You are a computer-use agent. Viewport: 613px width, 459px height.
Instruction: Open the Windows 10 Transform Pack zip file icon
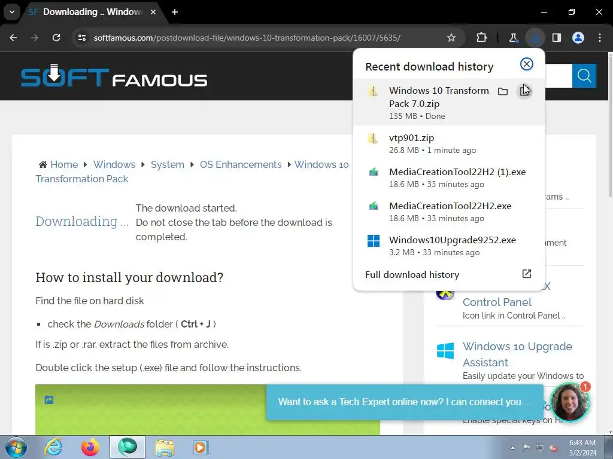pyautogui.click(x=373, y=91)
